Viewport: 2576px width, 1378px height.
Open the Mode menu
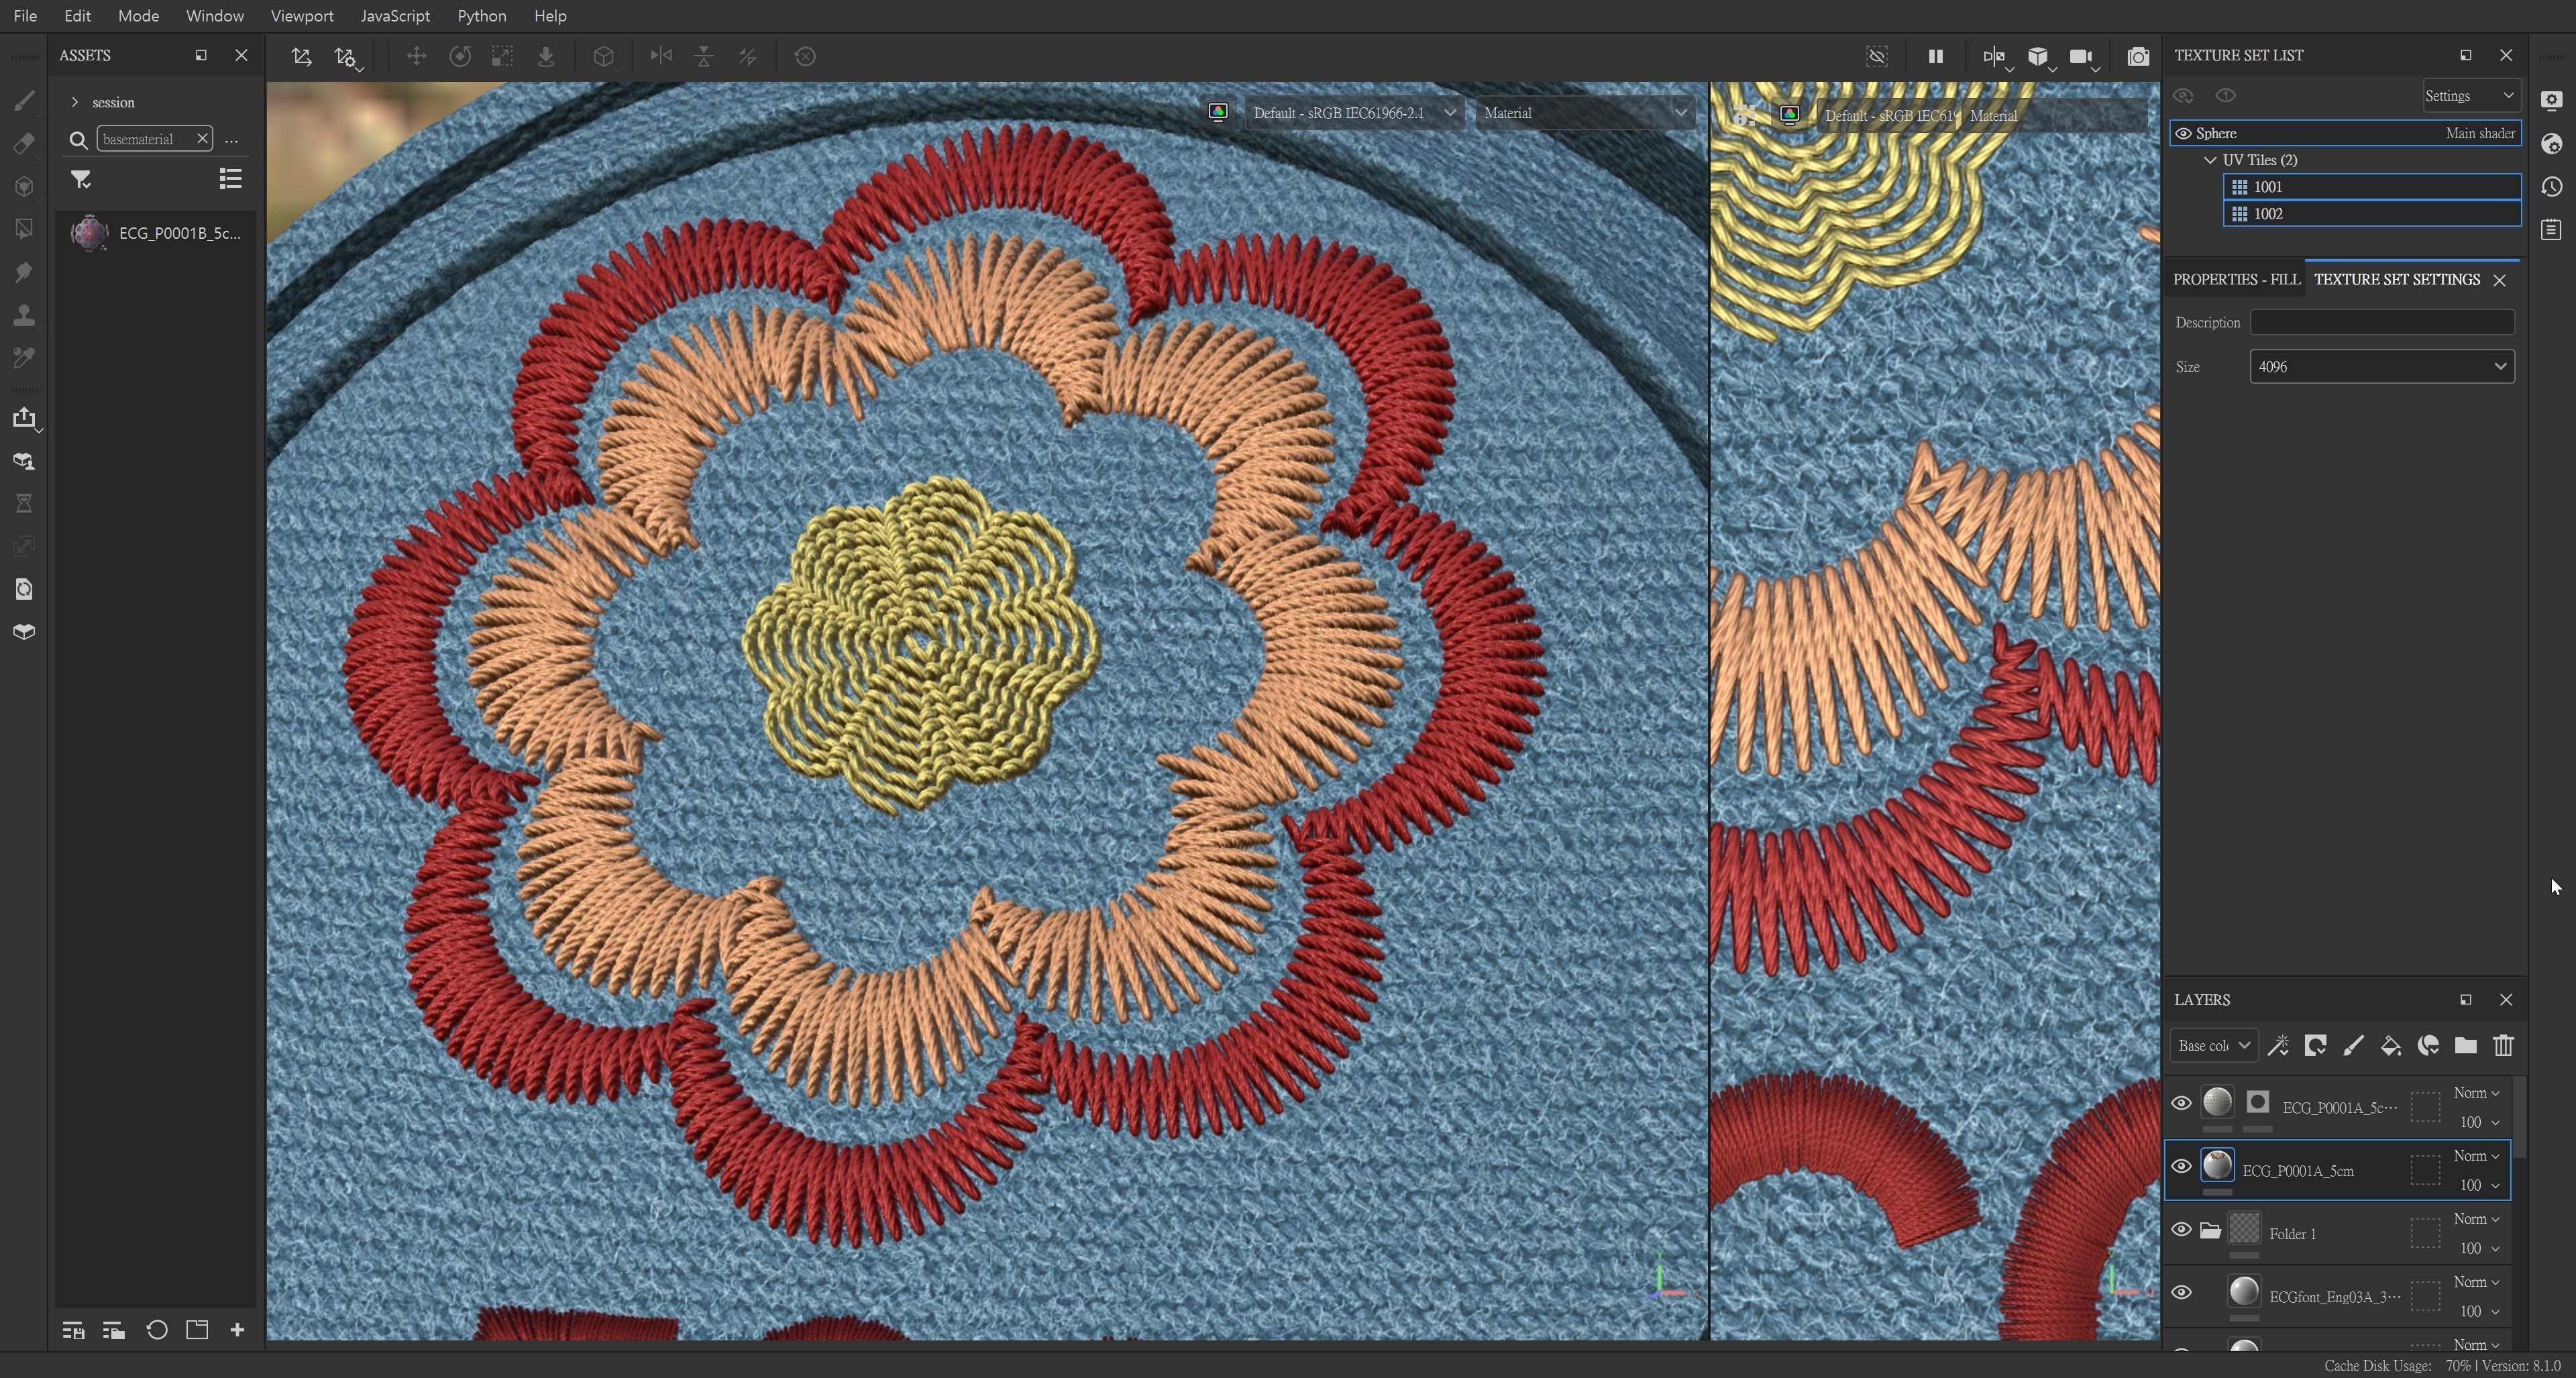tap(138, 16)
